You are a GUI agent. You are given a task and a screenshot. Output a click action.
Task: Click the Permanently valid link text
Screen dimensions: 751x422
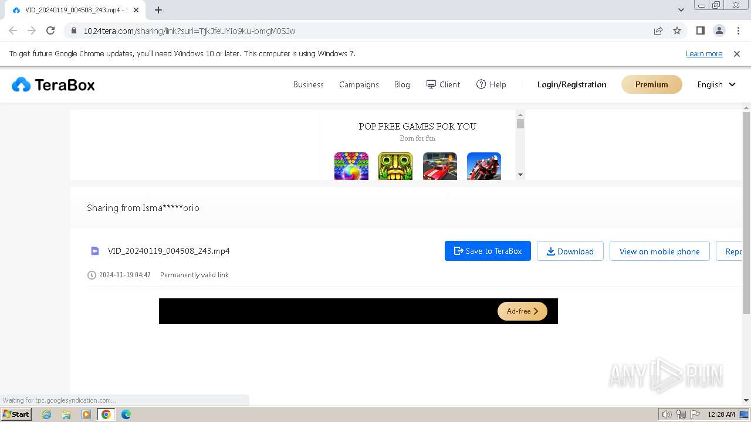click(194, 275)
